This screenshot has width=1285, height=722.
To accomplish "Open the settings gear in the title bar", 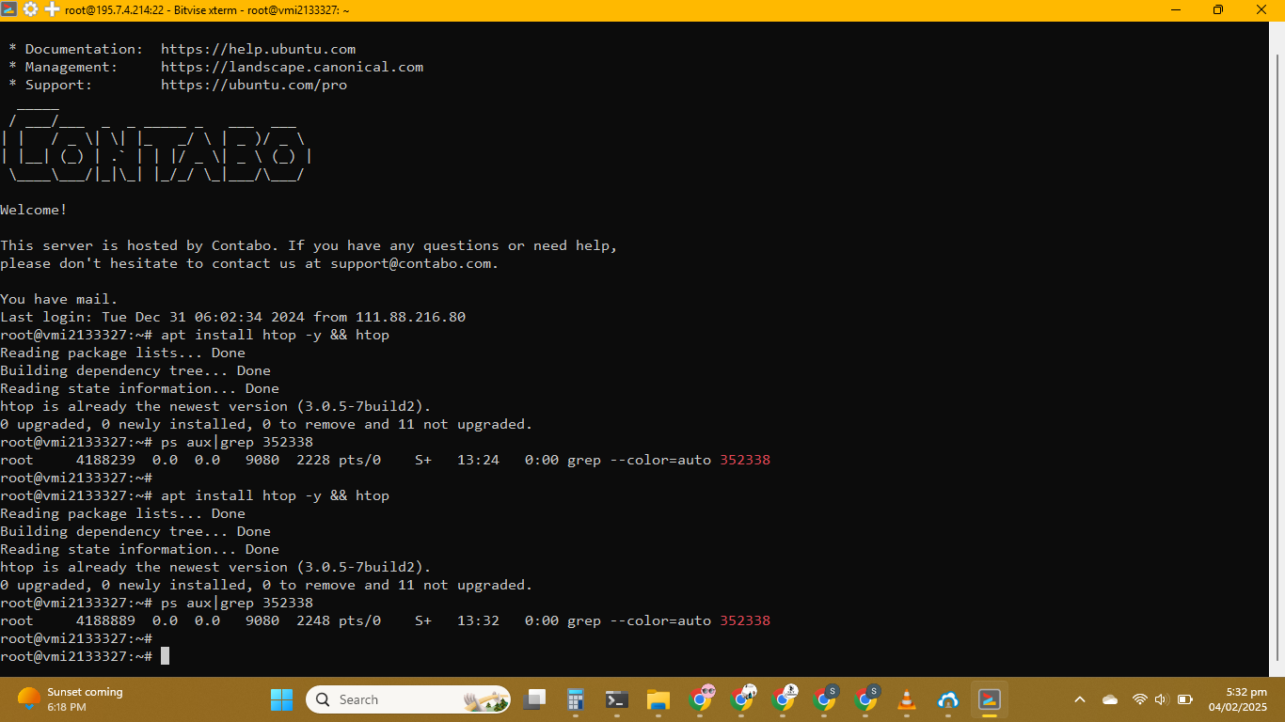I will (30, 9).
